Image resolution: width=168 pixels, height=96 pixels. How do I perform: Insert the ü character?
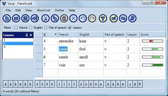coord(123,84)
